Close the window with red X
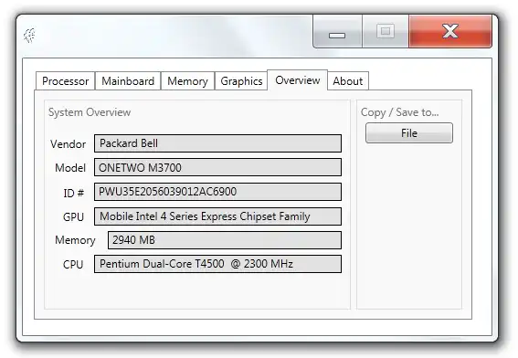Image resolution: width=518 pixels, height=358 pixels. [450, 31]
